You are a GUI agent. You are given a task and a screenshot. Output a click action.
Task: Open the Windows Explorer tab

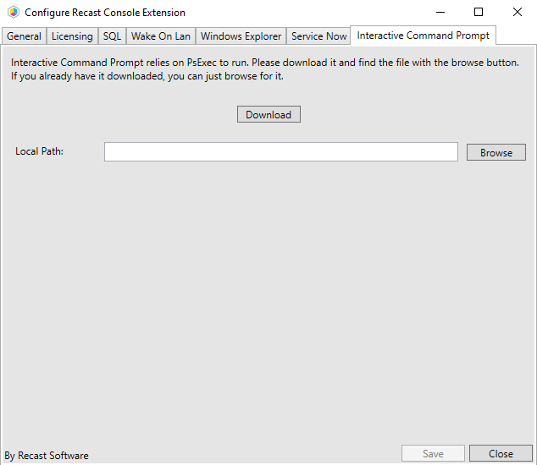click(x=241, y=36)
